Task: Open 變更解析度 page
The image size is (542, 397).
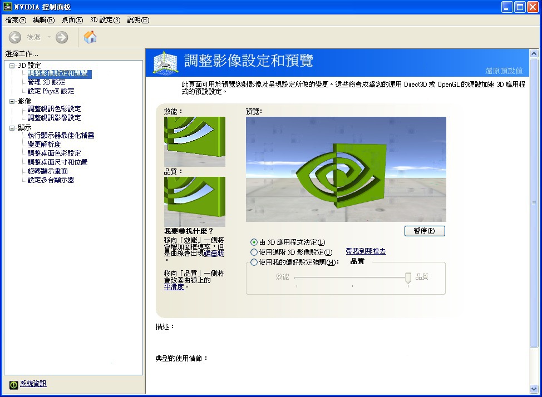Action: (45, 145)
